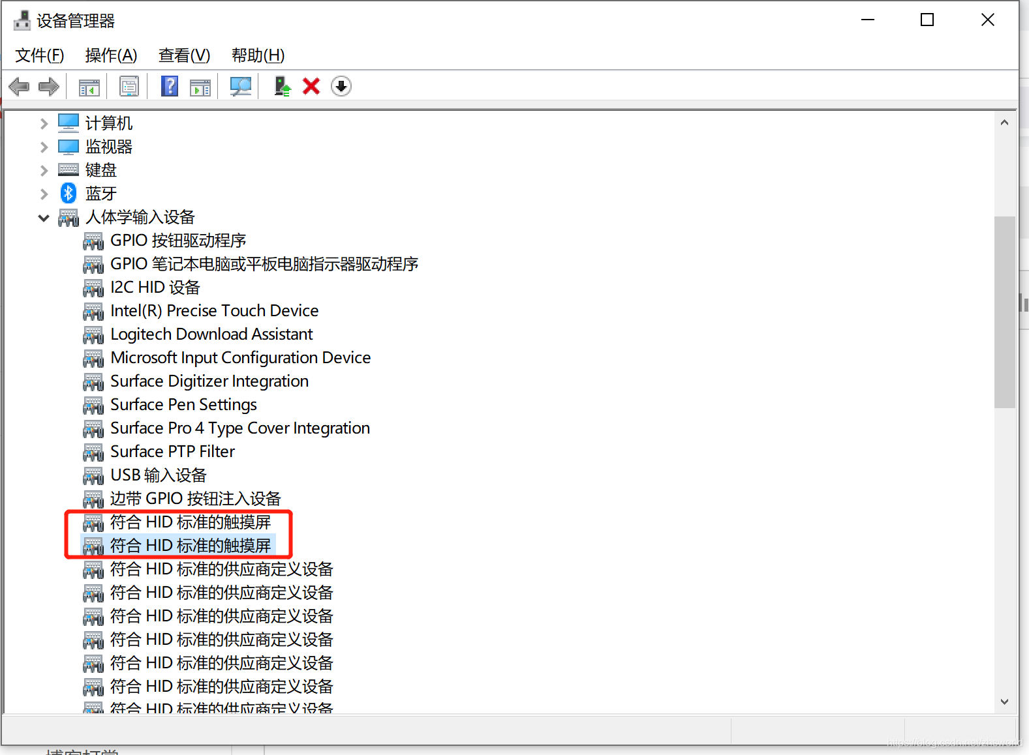Go back with the toolbar back arrow
This screenshot has width=1029, height=755.
(x=19, y=86)
